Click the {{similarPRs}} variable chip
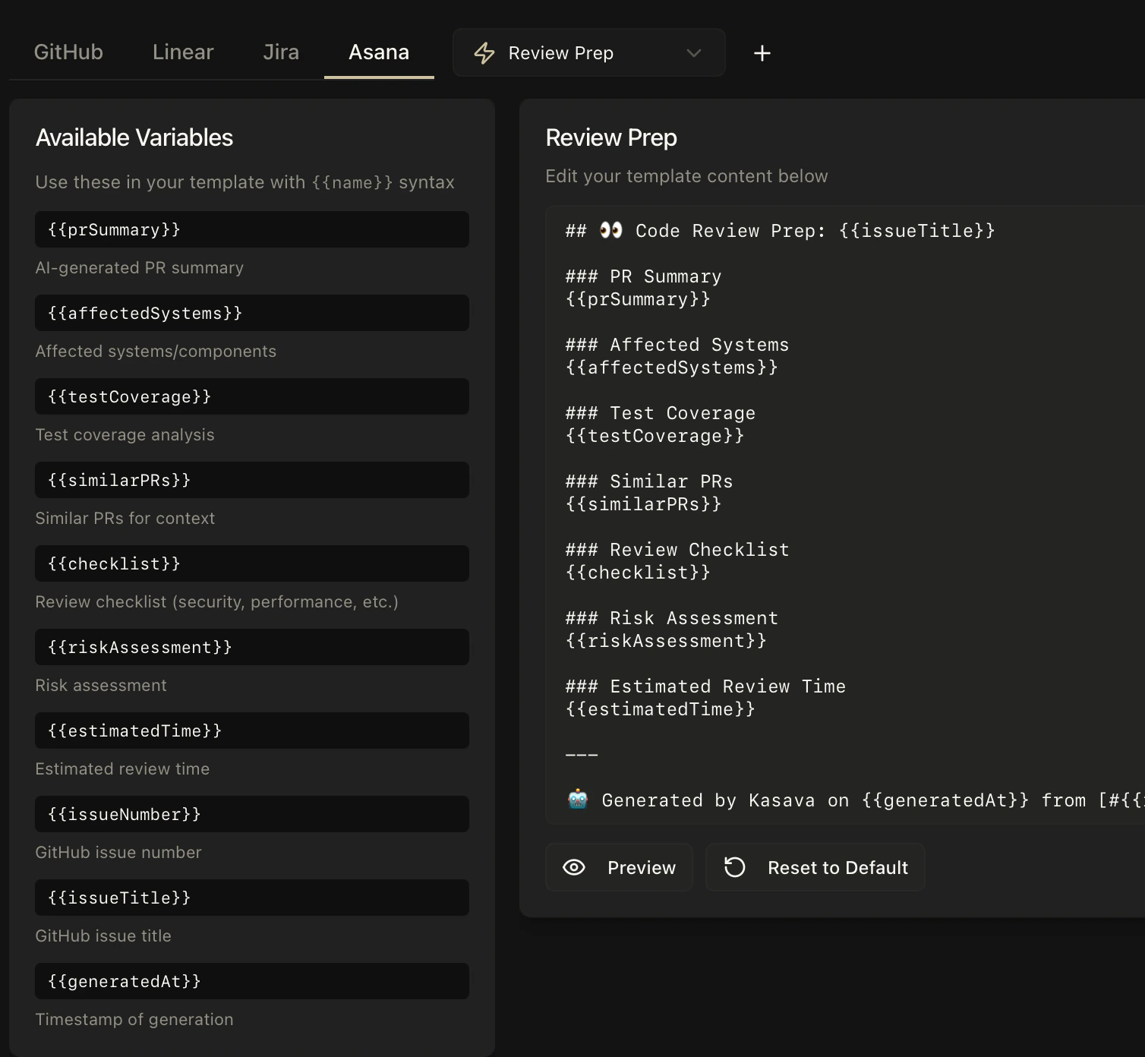 [x=252, y=480]
